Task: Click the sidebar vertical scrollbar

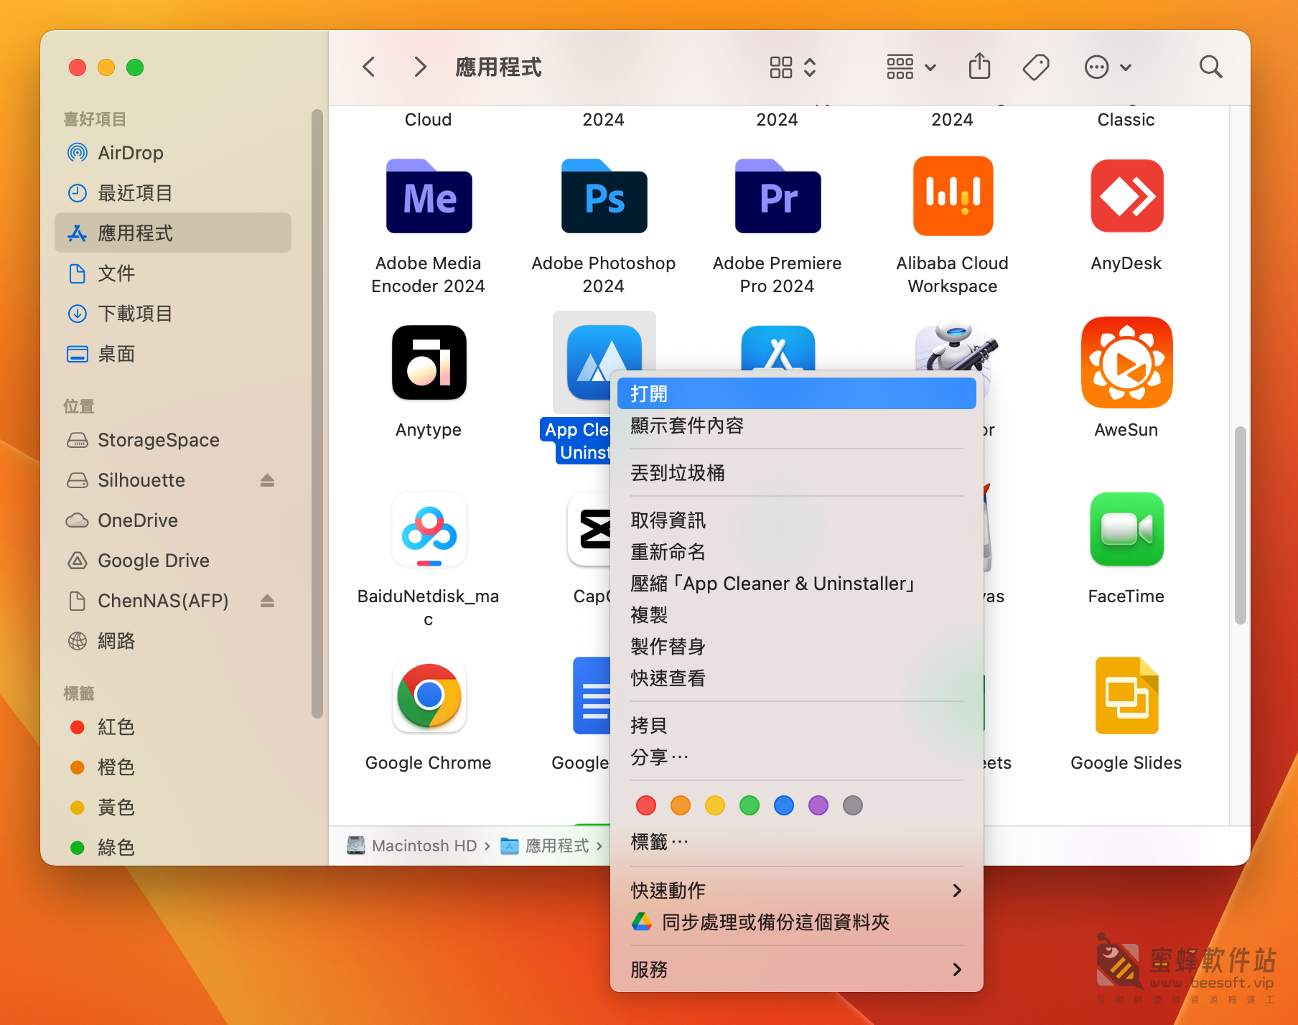Action: [317, 413]
